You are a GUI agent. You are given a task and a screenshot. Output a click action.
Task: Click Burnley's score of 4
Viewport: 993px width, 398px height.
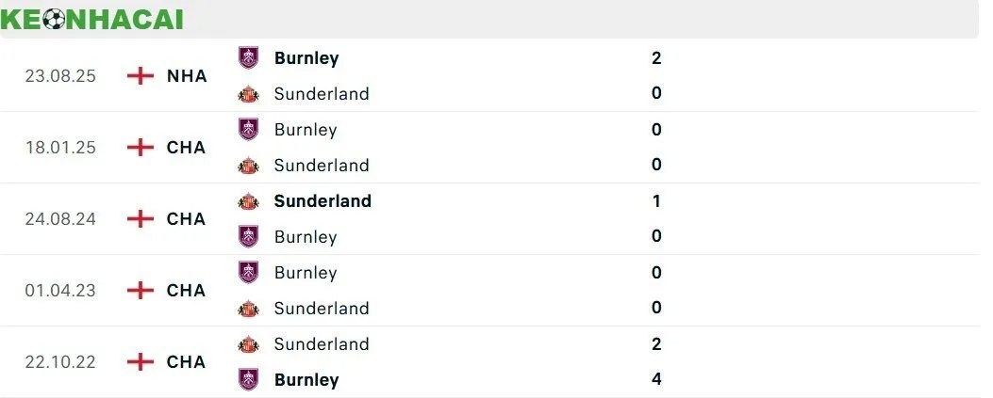656,379
